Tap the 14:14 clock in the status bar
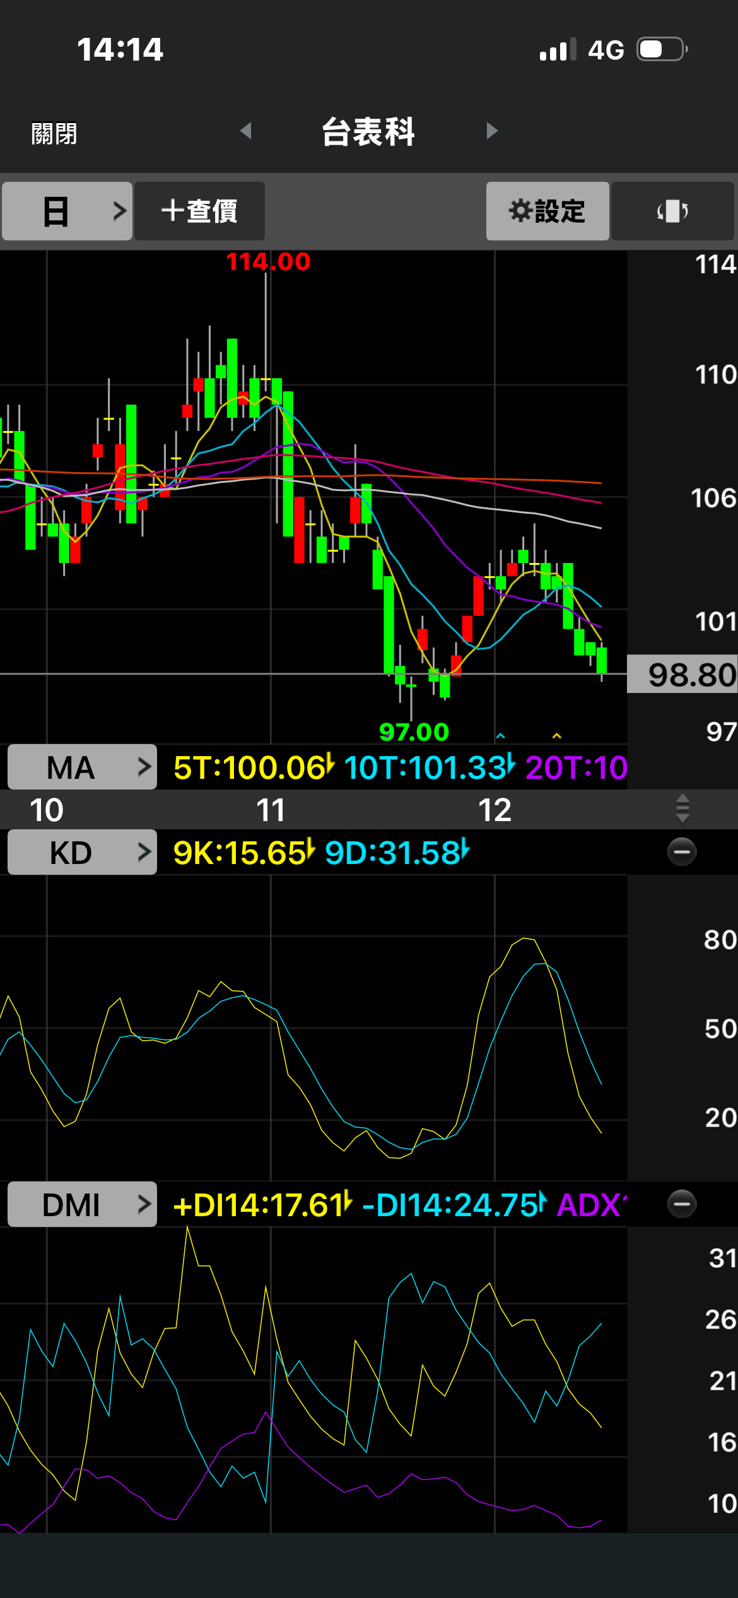The width and height of the screenshot is (738, 1598). tap(120, 49)
